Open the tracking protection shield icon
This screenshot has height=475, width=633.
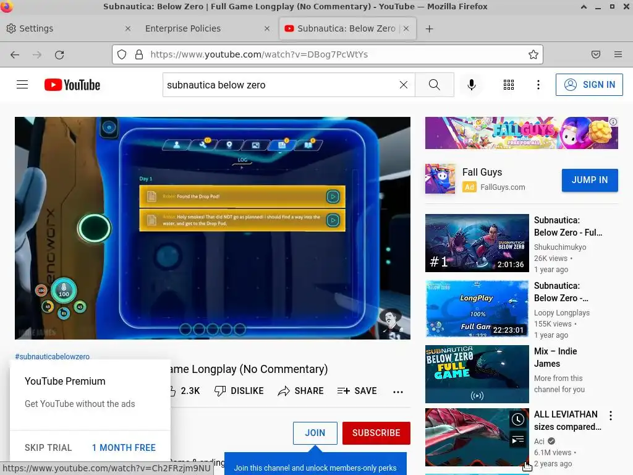122,54
